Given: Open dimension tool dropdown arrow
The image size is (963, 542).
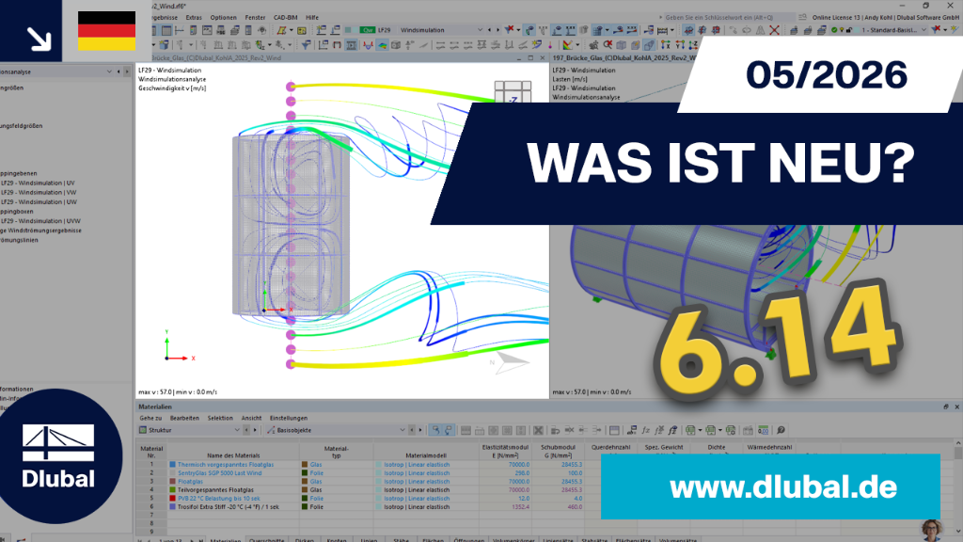Looking at the screenshot, I should click(x=671, y=29).
